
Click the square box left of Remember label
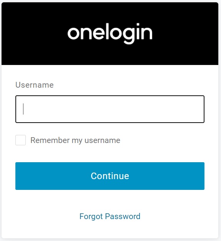20,140
